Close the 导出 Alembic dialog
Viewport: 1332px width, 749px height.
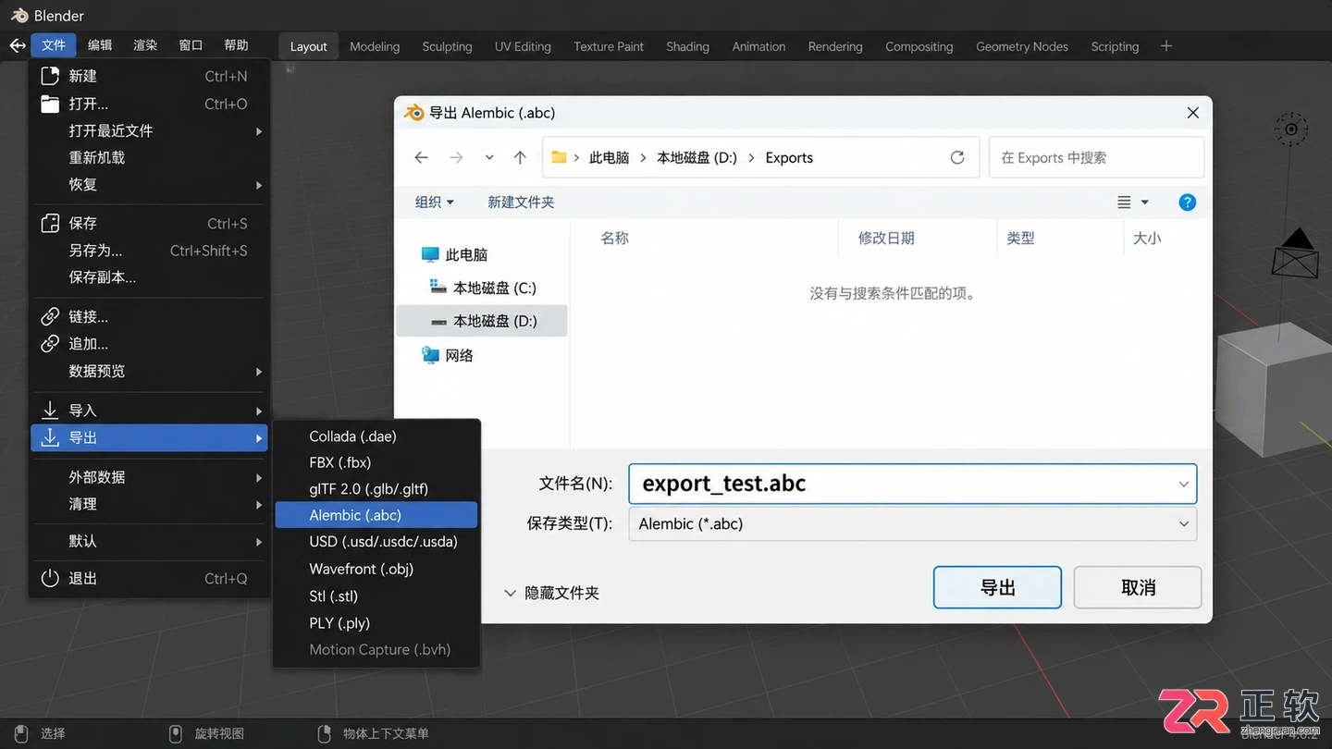(1193, 113)
